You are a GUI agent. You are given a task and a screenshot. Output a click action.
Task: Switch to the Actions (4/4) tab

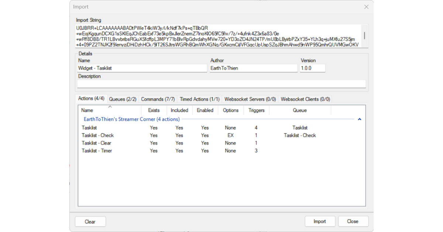tap(91, 99)
